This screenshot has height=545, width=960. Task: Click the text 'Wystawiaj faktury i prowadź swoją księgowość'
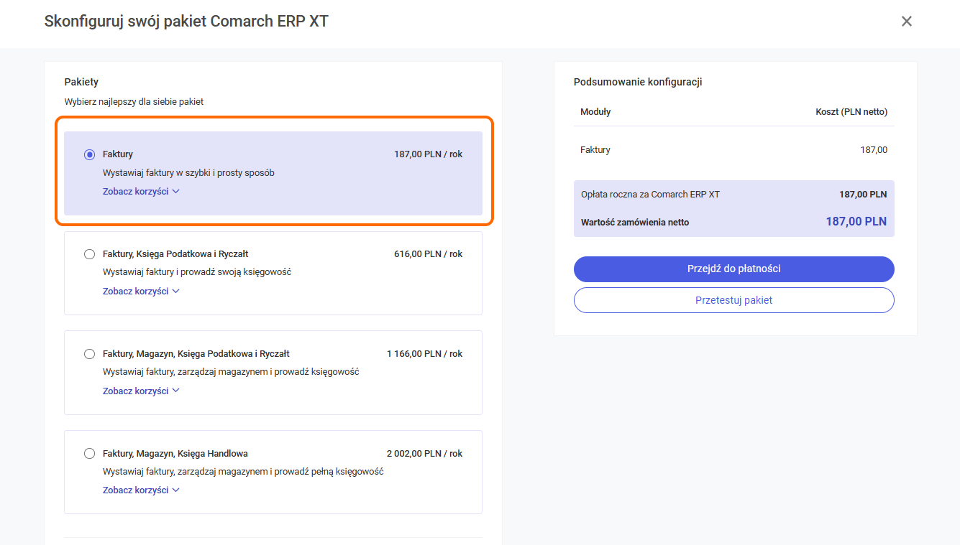(x=197, y=272)
